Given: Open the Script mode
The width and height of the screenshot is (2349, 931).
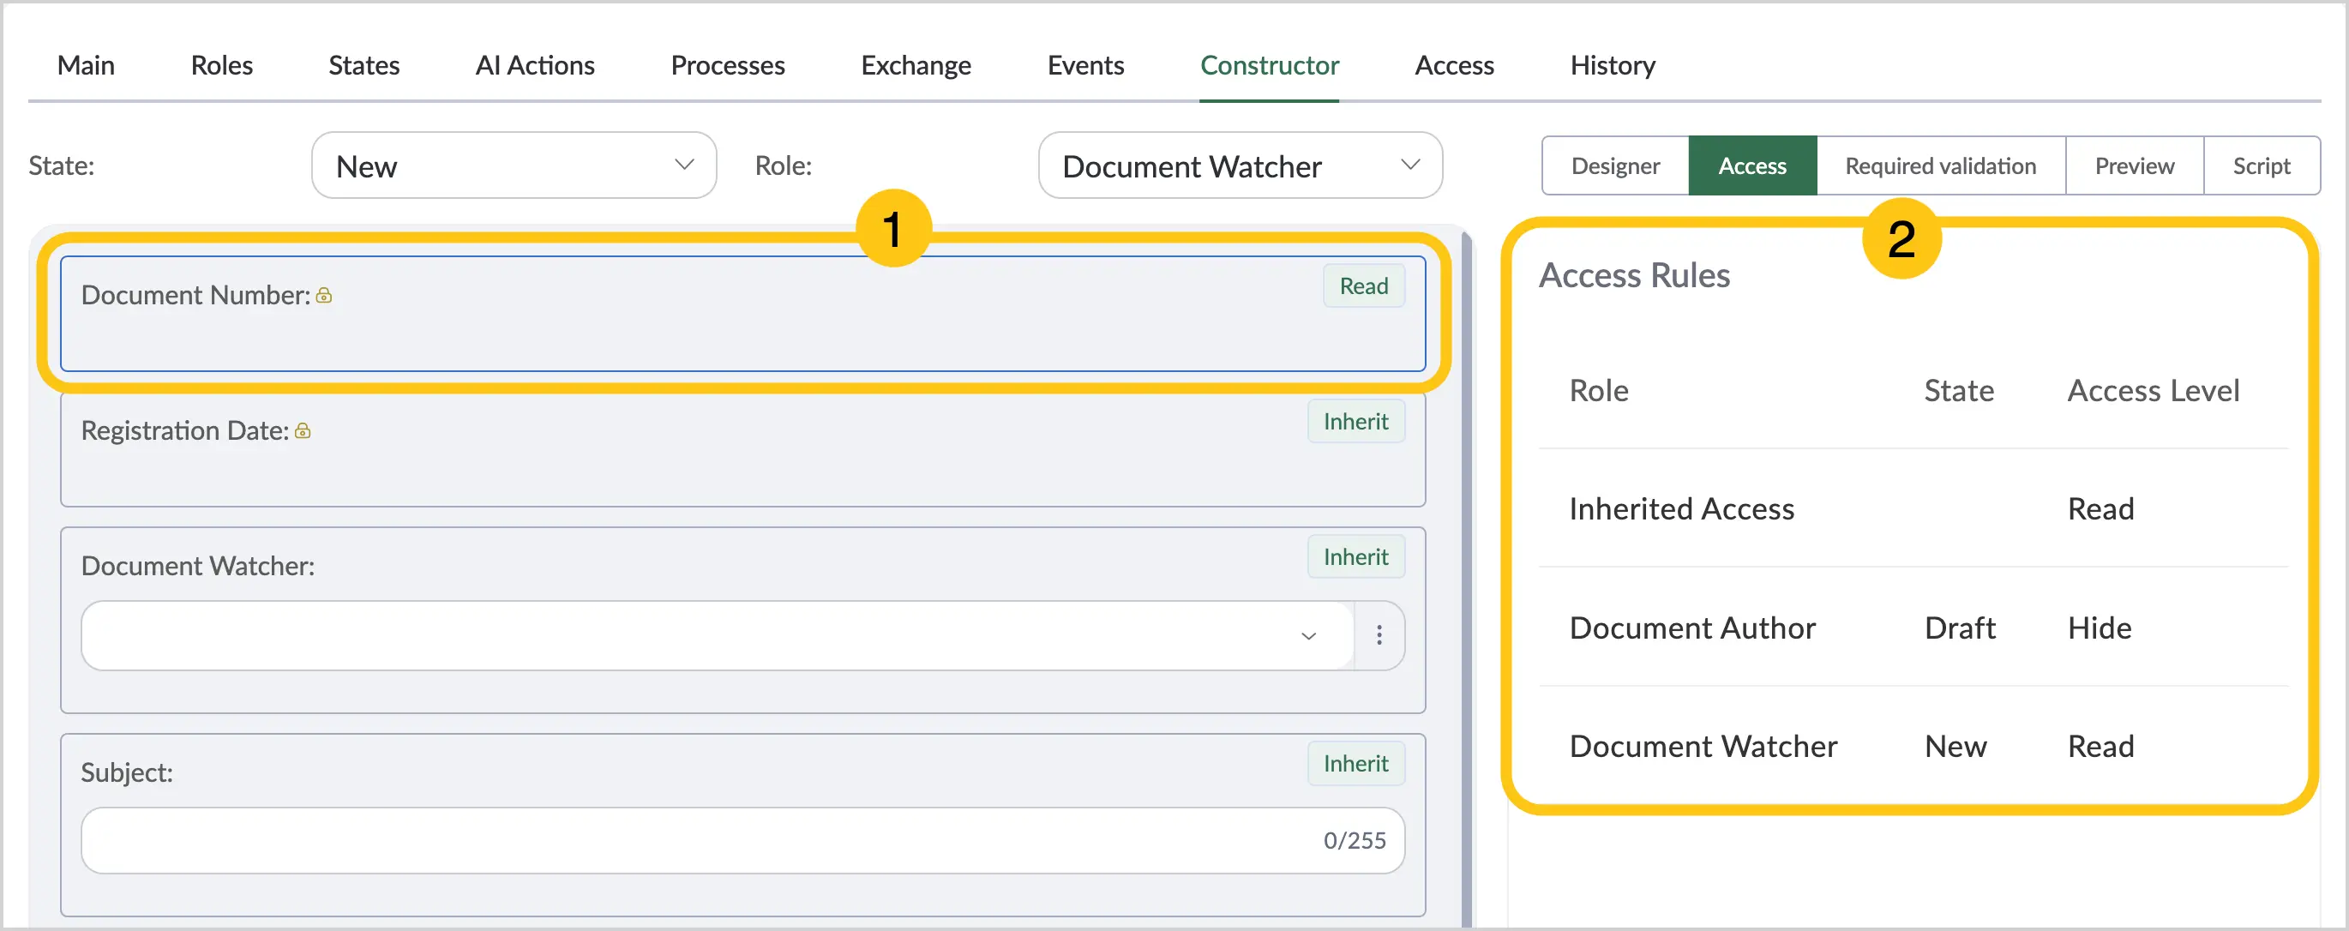Looking at the screenshot, I should (x=2262, y=166).
